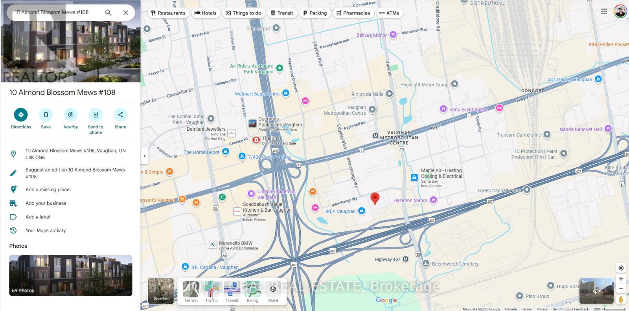Viewport: 629px width, 311px height.
Task: Select the Hazelton Manor marker
Action: click(433, 200)
